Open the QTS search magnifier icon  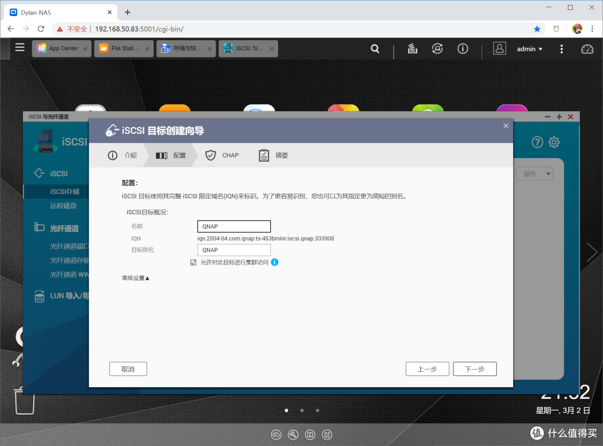(375, 49)
